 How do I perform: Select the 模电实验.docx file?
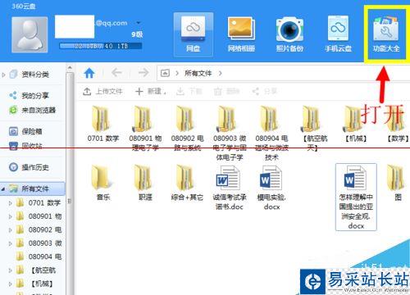(x=271, y=188)
